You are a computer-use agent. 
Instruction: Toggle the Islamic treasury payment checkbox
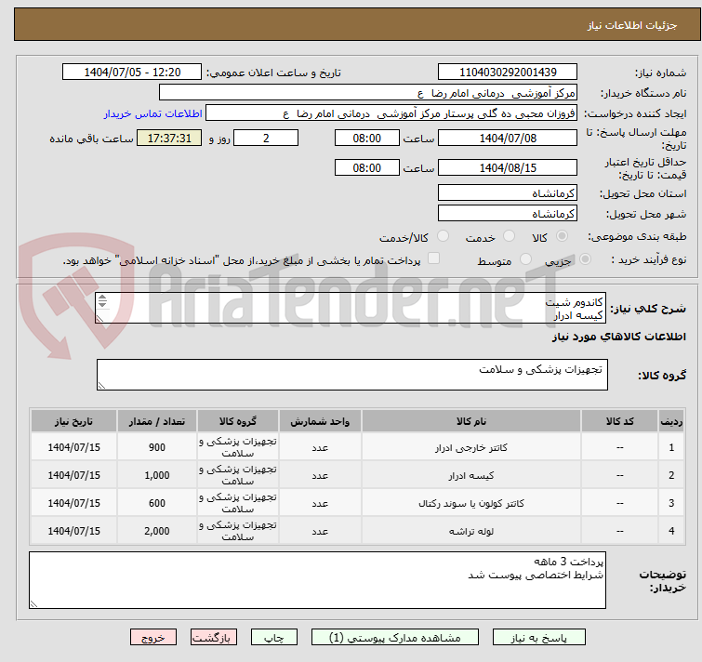pos(433,259)
